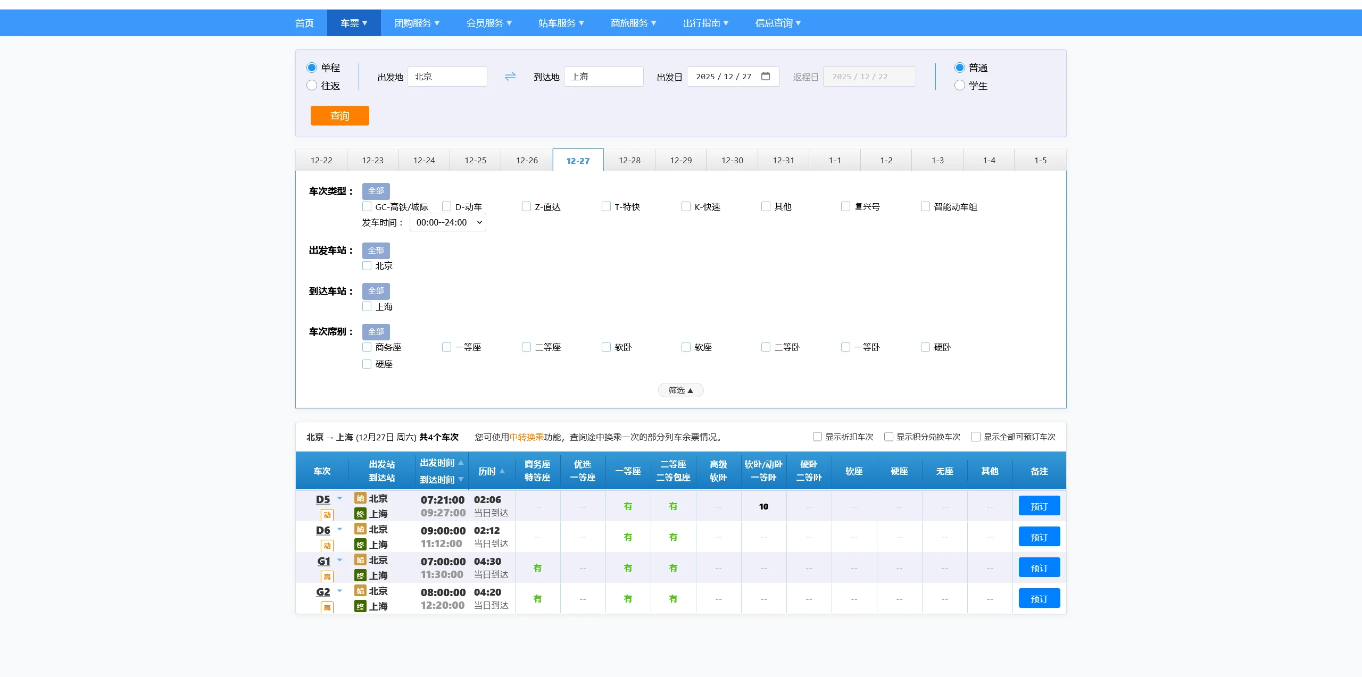
Task: Open the 发车时间 00:00--24:00 dropdown
Action: pos(448,222)
